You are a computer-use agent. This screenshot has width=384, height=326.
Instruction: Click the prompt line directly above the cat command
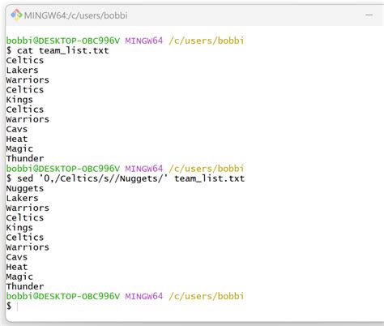click(125, 41)
